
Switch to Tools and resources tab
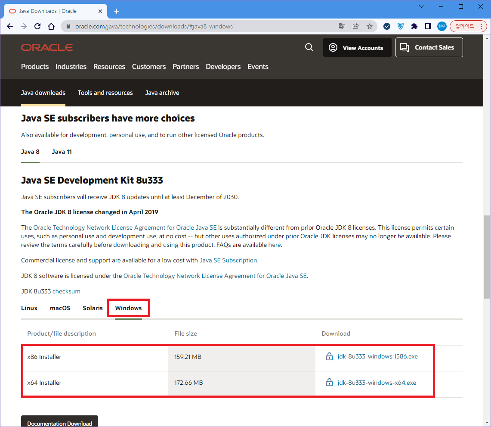(x=105, y=93)
